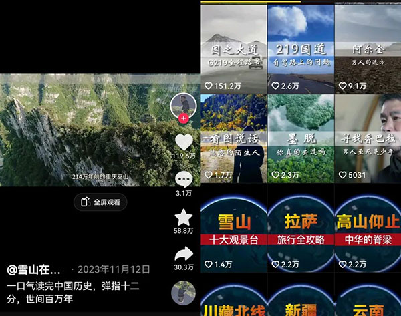This screenshot has height=316, width=401.
Task: Open the 国之大道 video thumbnail
Action: (234, 47)
